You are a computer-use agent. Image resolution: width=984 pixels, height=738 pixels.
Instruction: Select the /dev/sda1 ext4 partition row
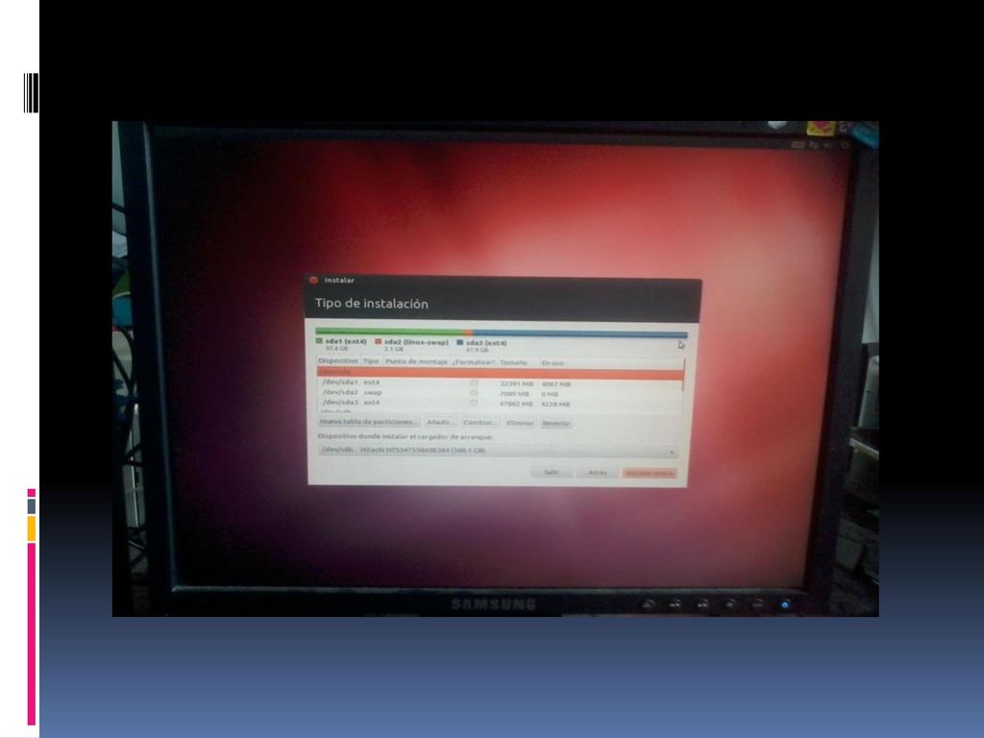[500, 382]
